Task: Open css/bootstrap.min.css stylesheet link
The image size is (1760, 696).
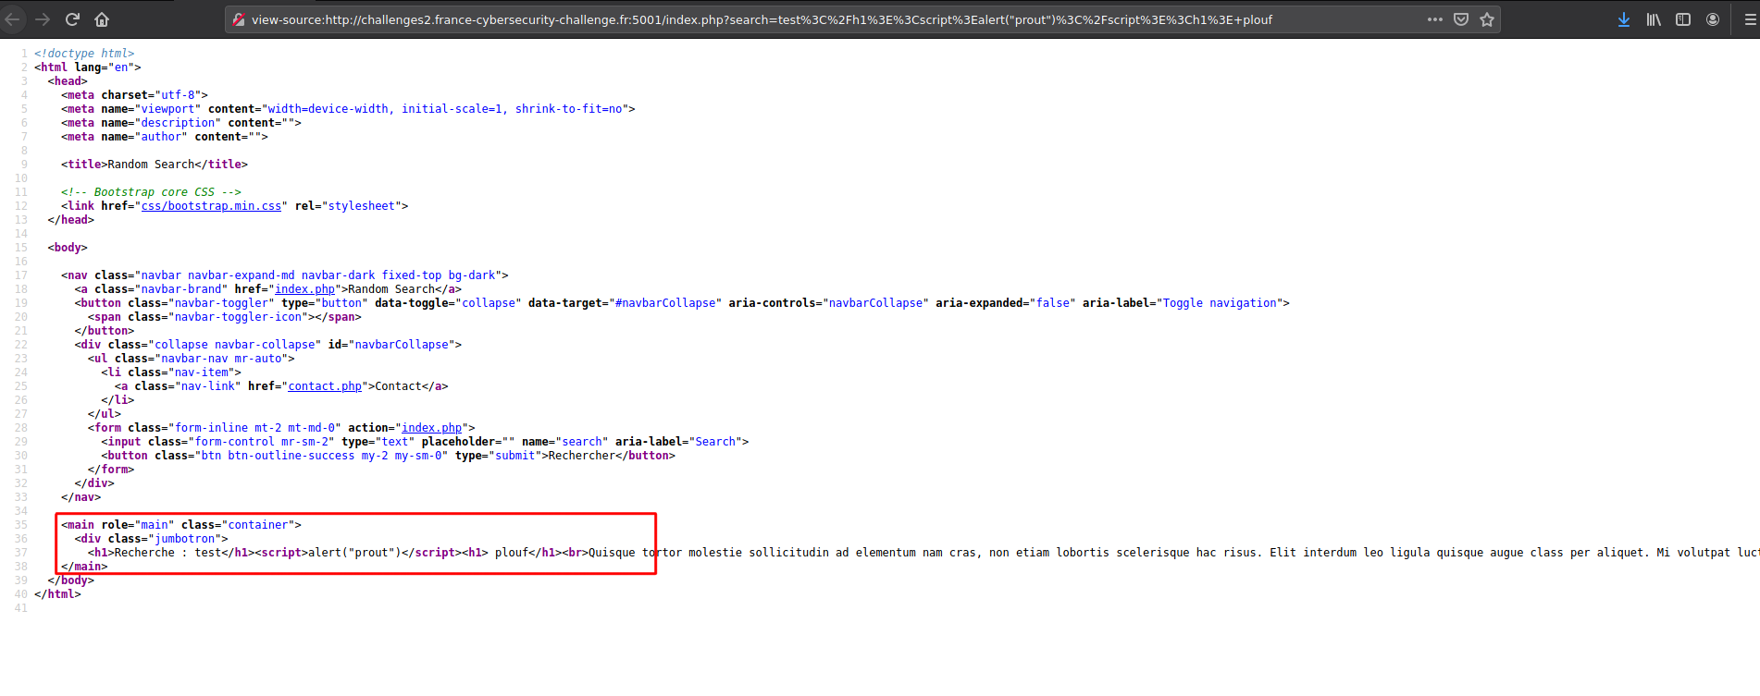Action: (211, 206)
